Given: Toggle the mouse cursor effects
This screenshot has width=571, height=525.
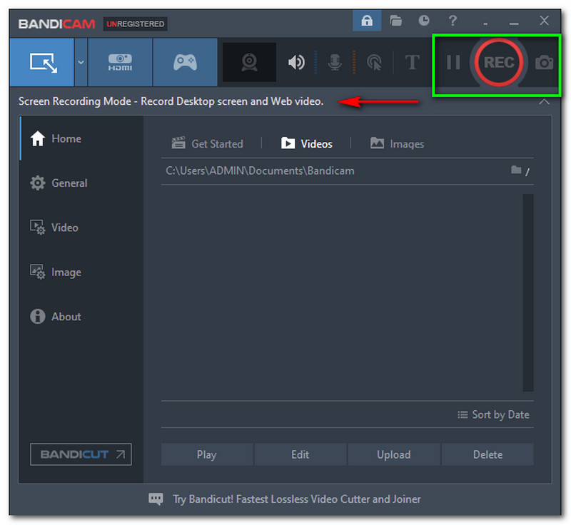Looking at the screenshot, I should pos(373,63).
